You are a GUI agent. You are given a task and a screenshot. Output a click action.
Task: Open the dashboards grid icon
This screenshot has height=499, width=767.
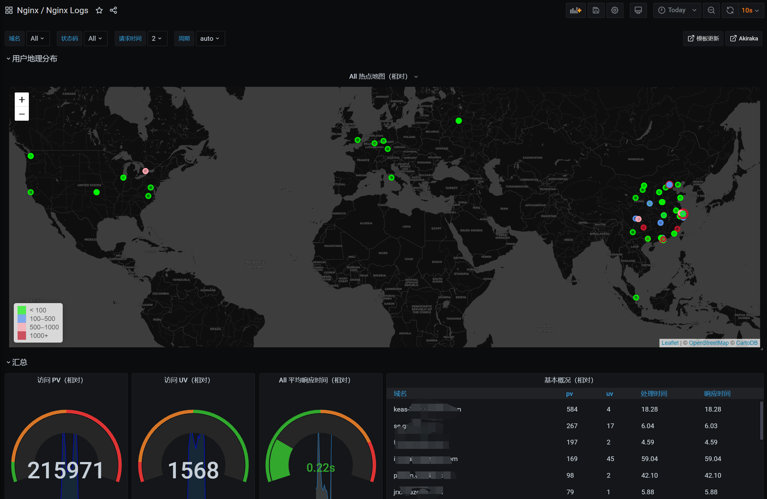[9, 10]
